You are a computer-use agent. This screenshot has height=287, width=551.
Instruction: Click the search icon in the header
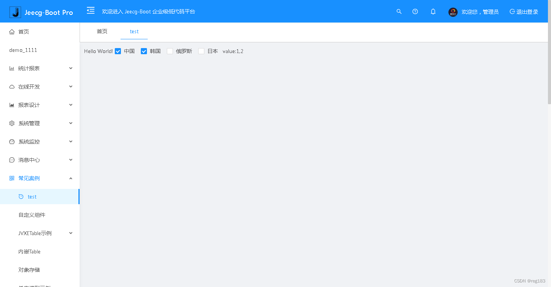tap(399, 11)
